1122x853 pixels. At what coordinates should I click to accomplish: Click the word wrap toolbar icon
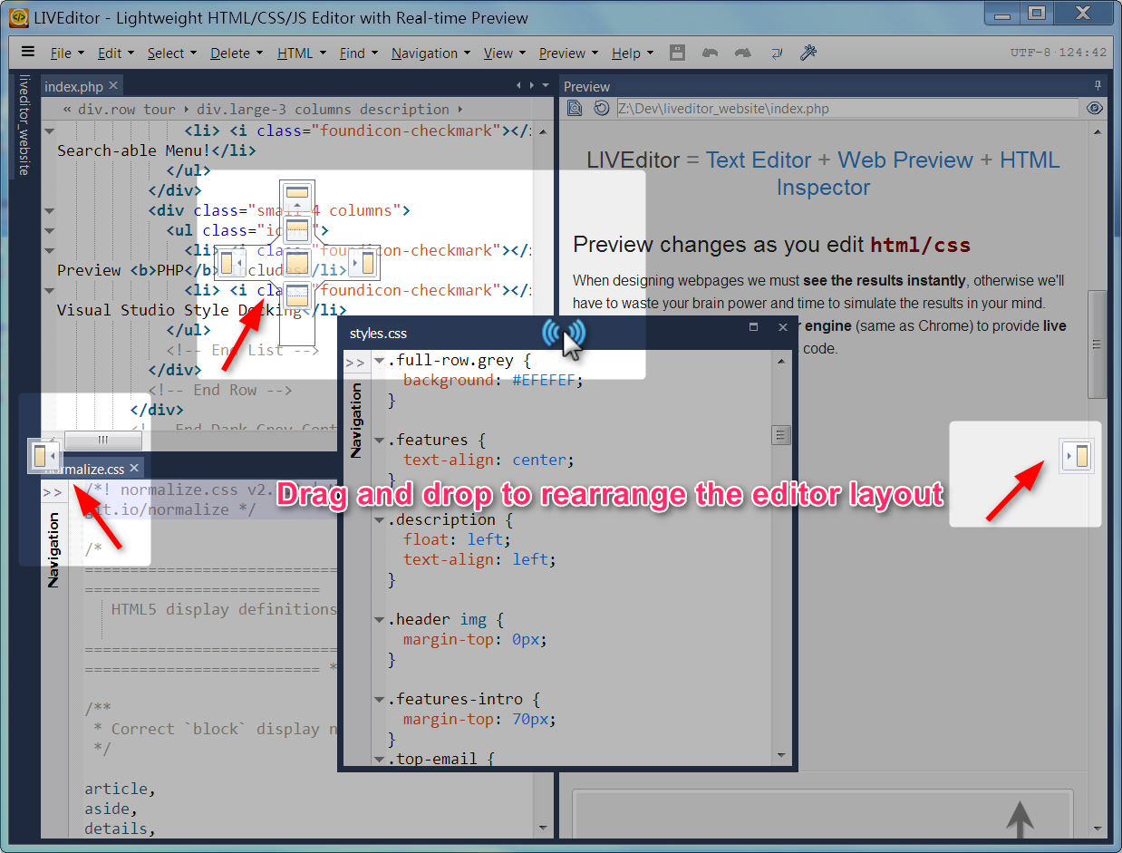pos(776,53)
